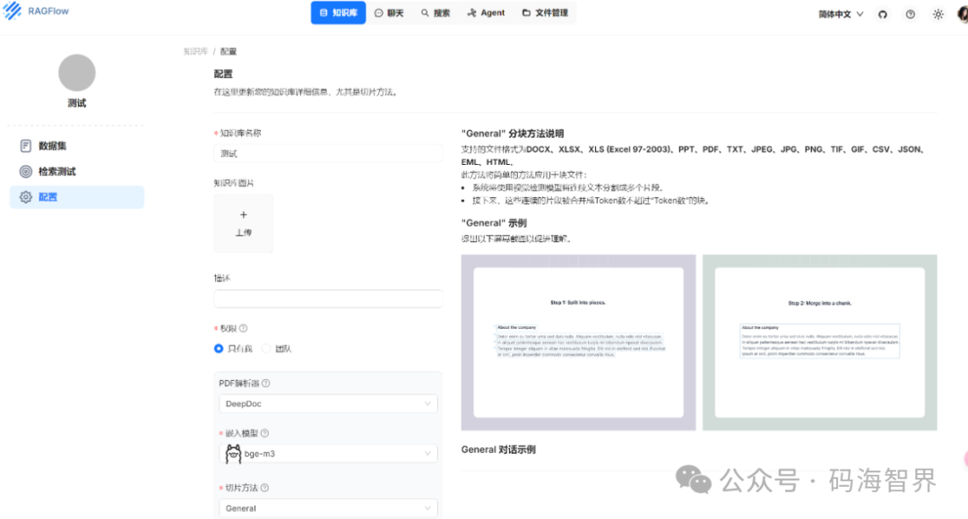The height and width of the screenshot is (519, 968).
Task: Open the 知识库 tab
Action: (338, 13)
